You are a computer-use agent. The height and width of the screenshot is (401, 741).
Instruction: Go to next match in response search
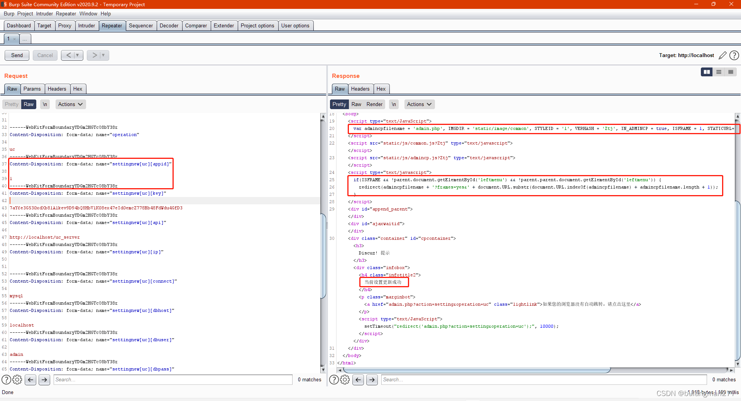click(x=372, y=380)
